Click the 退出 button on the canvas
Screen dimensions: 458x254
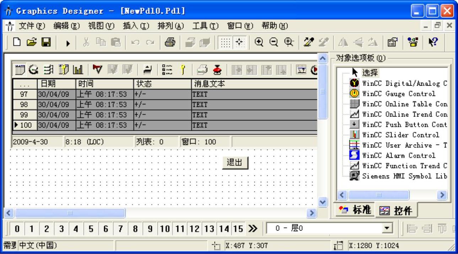[235, 163]
